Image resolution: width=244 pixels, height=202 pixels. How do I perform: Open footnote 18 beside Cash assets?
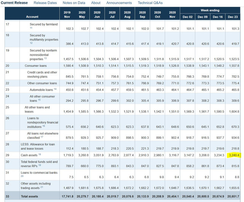(x=40, y=154)
